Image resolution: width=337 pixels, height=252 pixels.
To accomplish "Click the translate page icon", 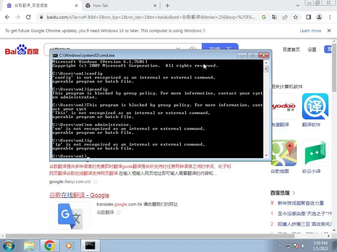I will (x=274, y=17).
